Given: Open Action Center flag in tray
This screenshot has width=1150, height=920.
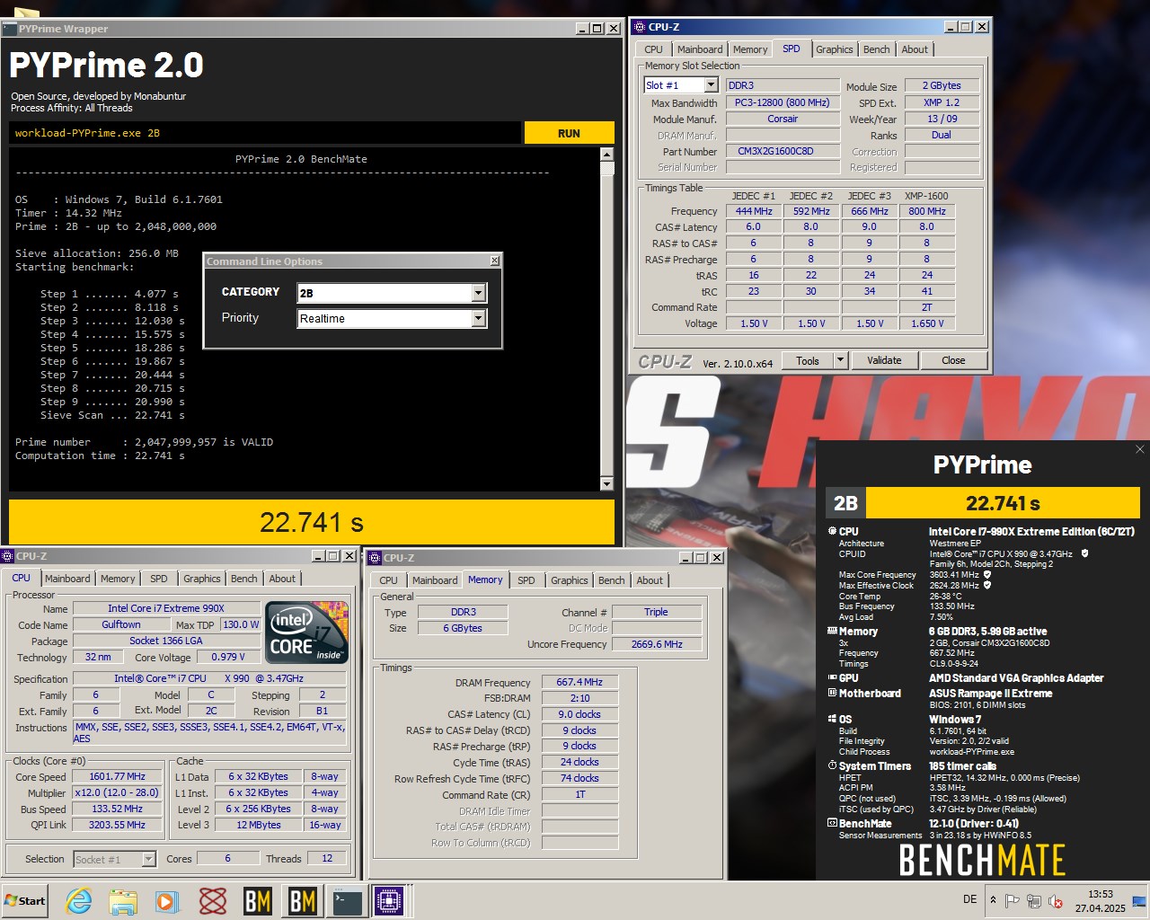Looking at the screenshot, I should [1012, 900].
